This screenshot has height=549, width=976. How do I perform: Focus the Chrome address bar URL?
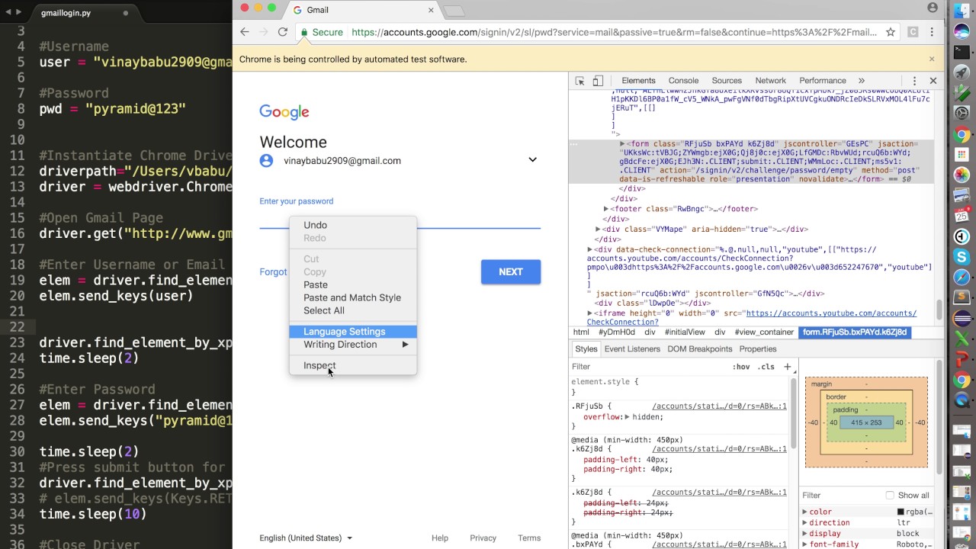614,32
